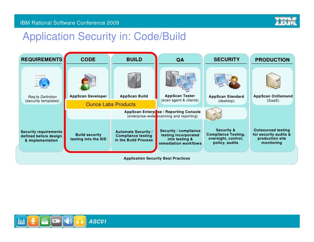
Task: Click the SECURITY column header
Action: pos(227,60)
